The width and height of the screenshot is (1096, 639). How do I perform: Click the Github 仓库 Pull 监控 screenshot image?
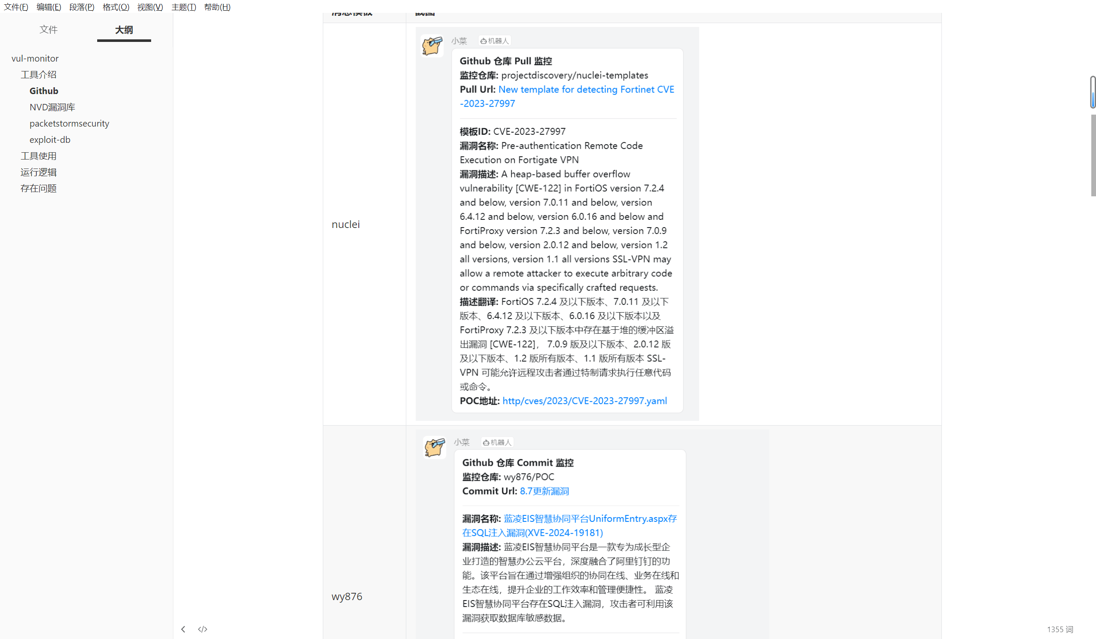[x=557, y=224]
